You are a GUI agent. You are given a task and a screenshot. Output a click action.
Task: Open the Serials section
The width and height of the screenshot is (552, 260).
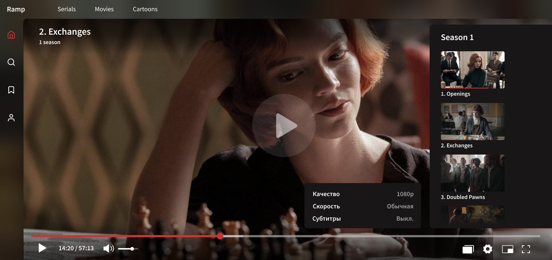point(67,9)
